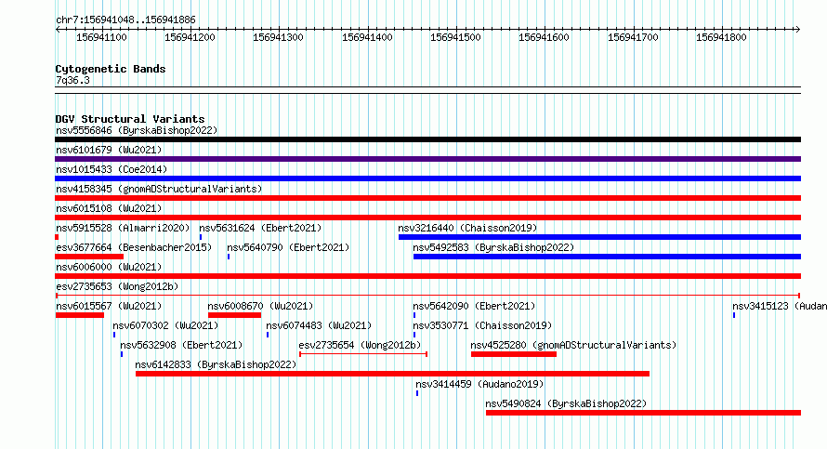Viewport: 827px width, 449px height.
Task: Select the blue nsv3216440 variant bar
Action: (599, 237)
